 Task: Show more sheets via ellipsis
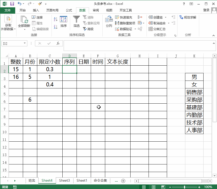116,181
